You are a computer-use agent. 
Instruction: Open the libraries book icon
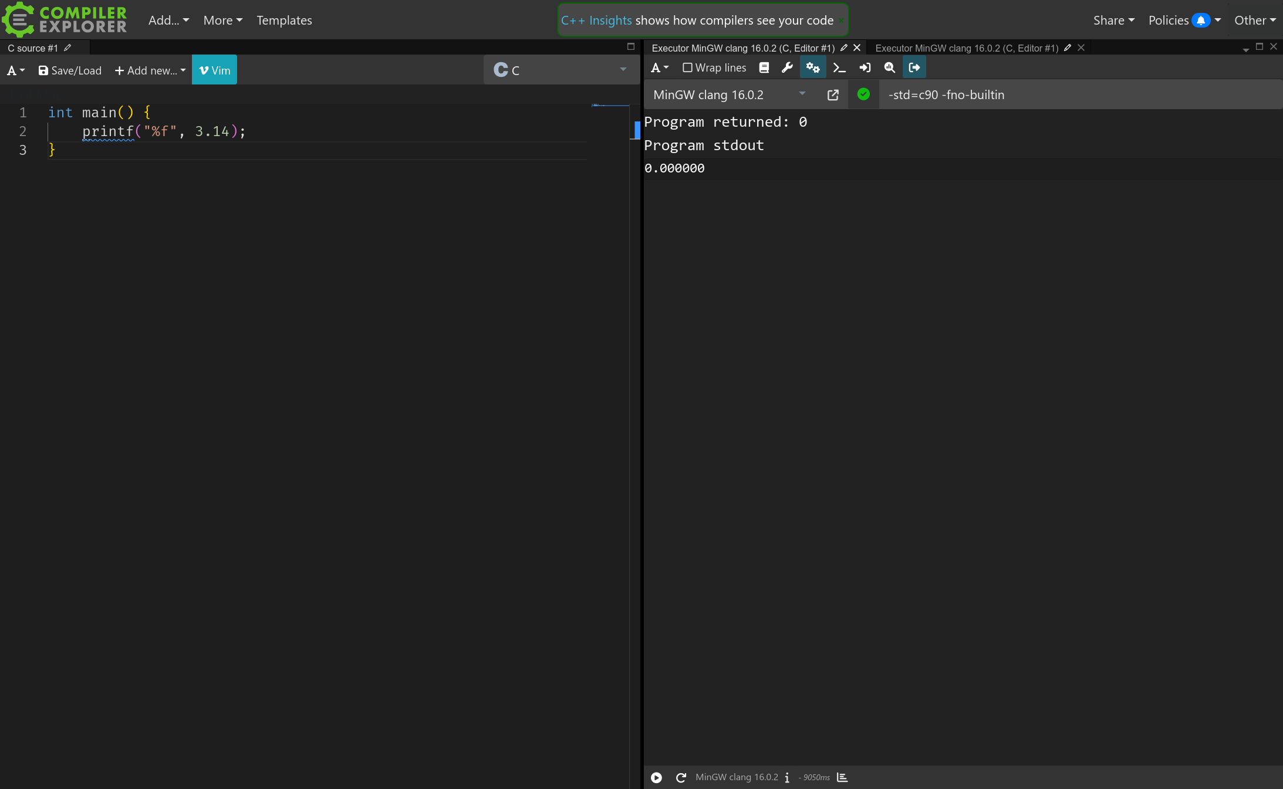tap(764, 68)
